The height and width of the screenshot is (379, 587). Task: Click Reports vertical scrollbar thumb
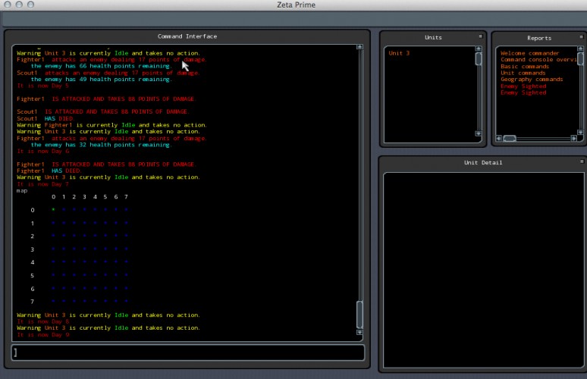580,58
